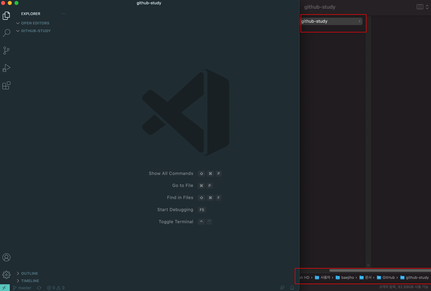Click the github-study Finder window title

click(x=320, y=7)
